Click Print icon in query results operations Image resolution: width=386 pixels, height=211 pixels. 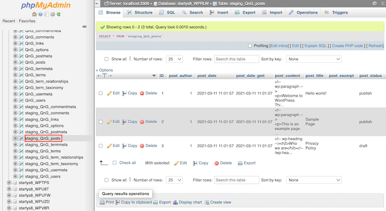pyautogui.click(x=102, y=203)
